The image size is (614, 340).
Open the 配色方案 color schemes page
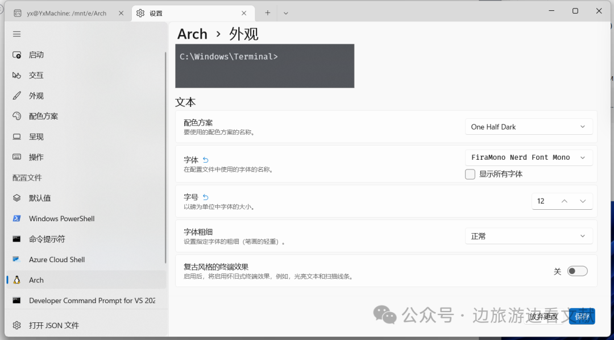(x=86, y=117)
